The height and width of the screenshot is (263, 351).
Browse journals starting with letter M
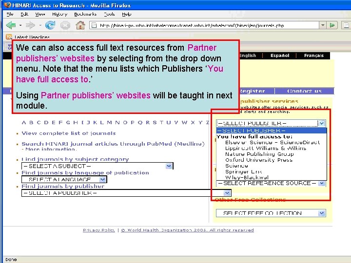click(x=109, y=122)
